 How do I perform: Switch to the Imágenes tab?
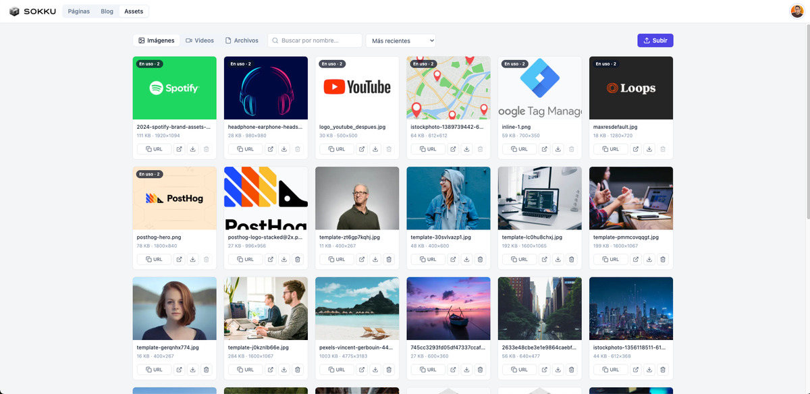click(157, 40)
